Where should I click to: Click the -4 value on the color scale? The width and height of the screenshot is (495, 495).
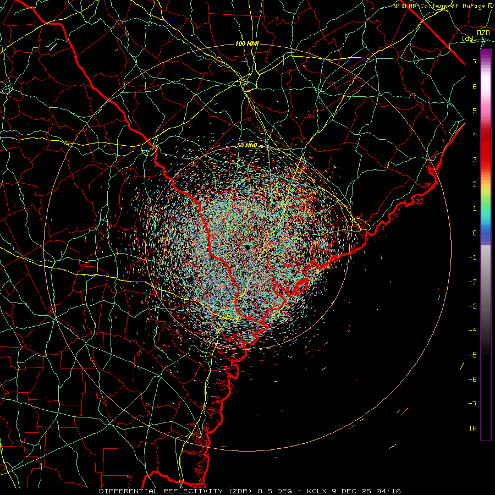pos(472,330)
